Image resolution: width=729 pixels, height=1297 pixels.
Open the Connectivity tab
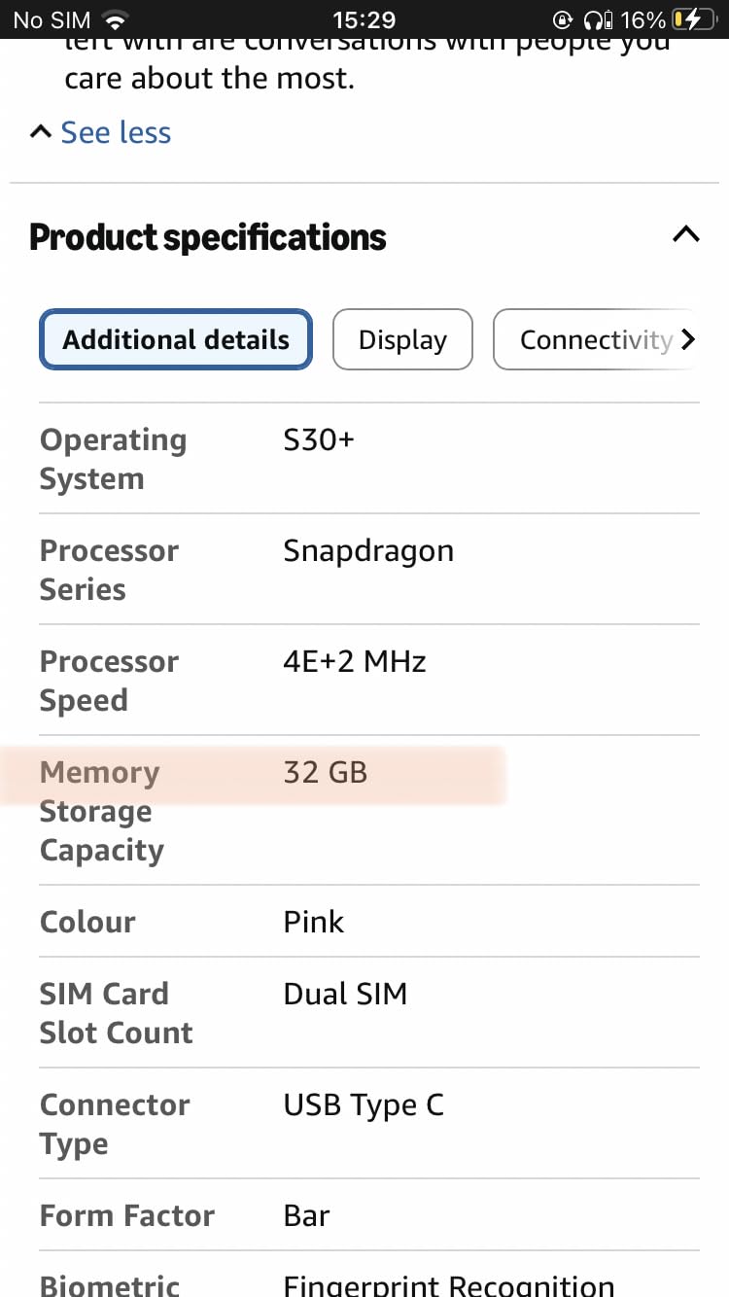point(596,339)
